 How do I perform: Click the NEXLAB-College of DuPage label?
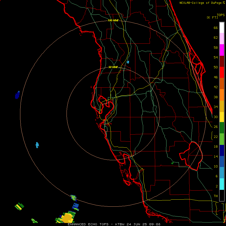(201, 3)
